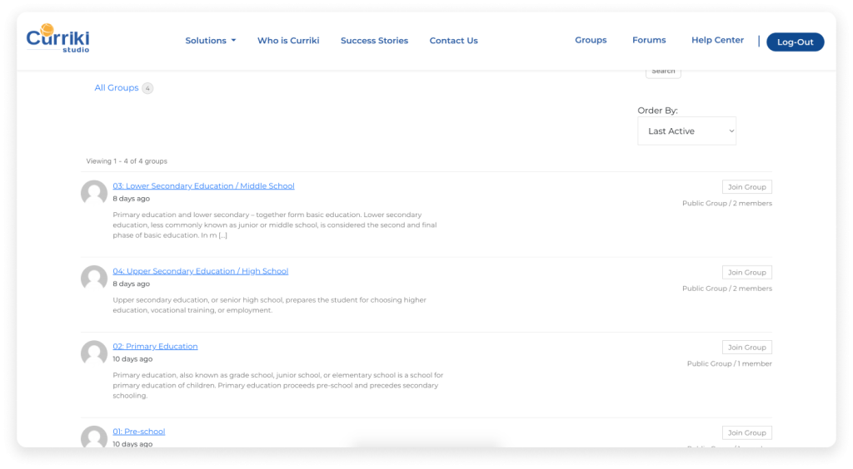Open 02: Primary Education link
853x469 pixels.
click(x=155, y=346)
